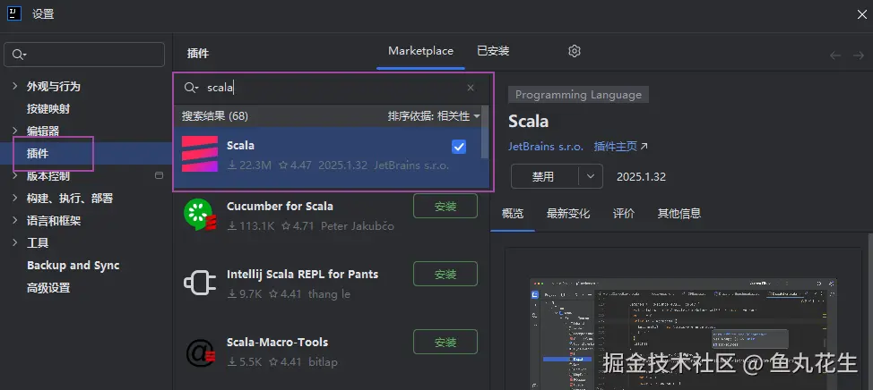This screenshot has height=390, width=873.
Task: Open the 插件主页 link
Action: [620, 147]
